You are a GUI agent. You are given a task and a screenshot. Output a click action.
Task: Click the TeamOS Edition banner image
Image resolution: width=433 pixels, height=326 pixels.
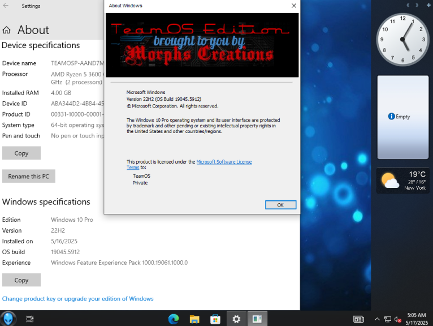coord(202,45)
